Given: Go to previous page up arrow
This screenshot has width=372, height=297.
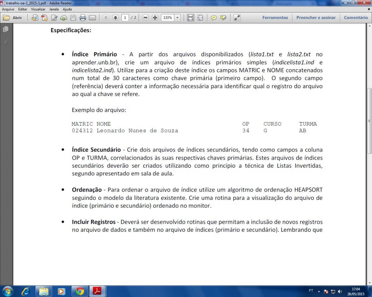Looking at the screenshot, I should click(x=106, y=18).
